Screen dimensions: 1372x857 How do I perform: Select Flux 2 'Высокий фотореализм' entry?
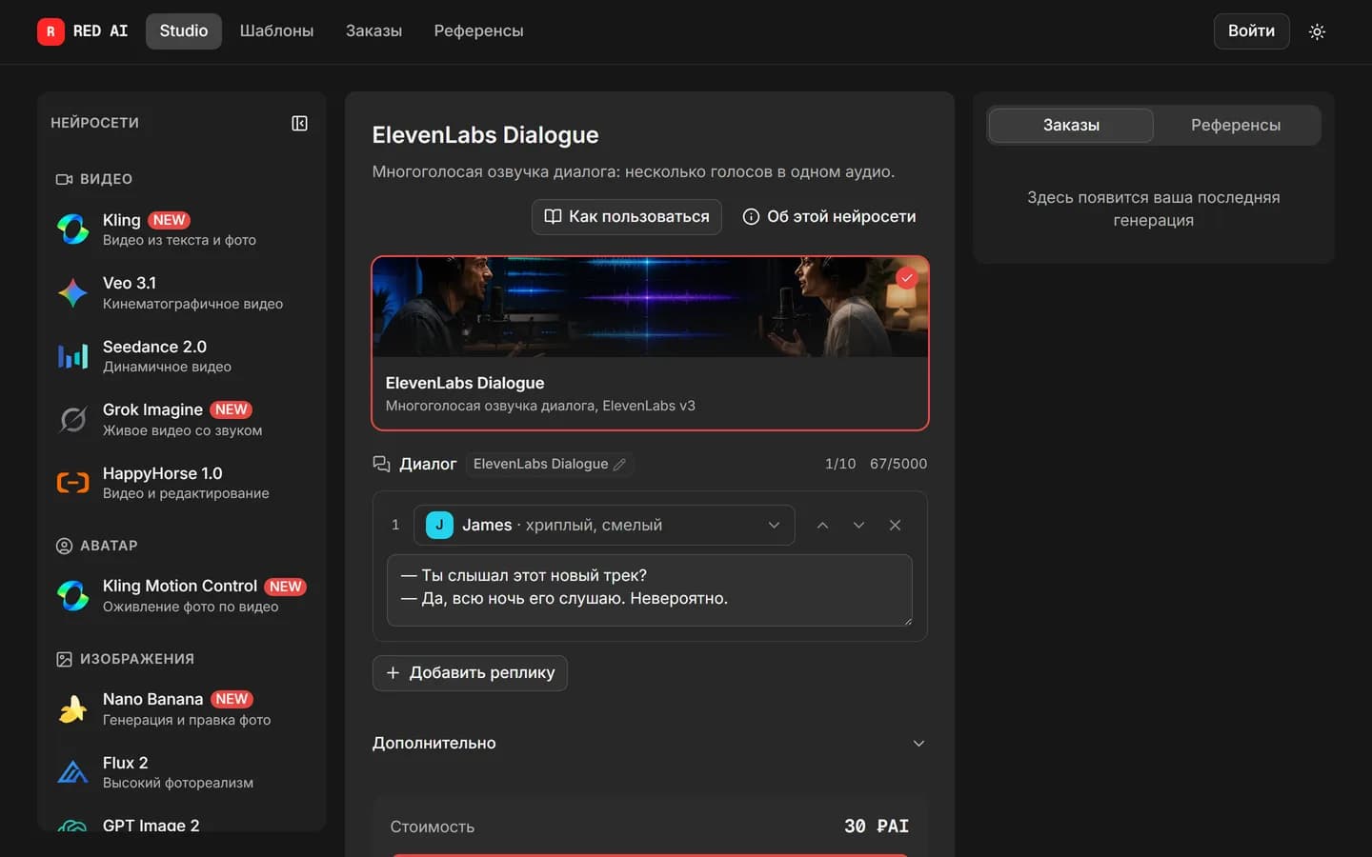point(181,771)
